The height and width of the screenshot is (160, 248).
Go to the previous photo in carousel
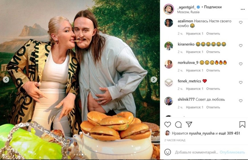point(6,80)
